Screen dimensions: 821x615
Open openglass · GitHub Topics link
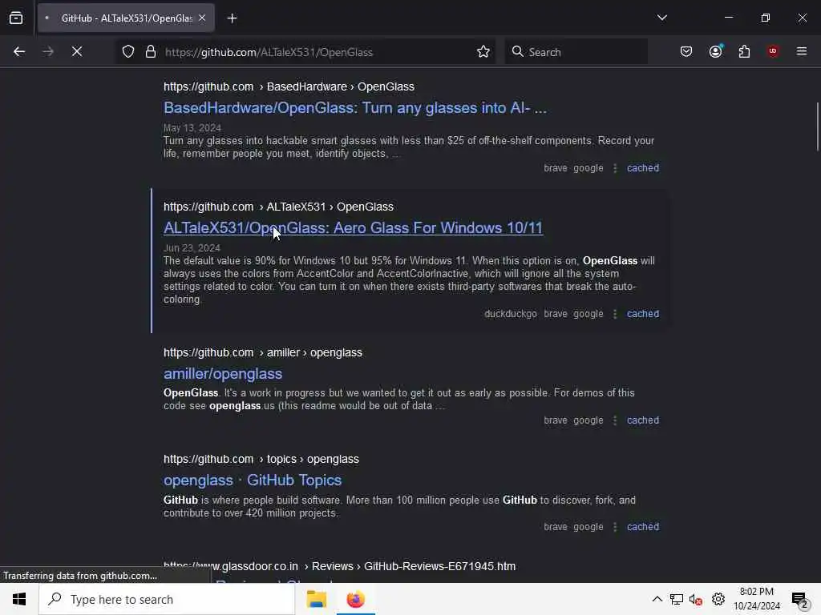pyautogui.click(x=253, y=480)
